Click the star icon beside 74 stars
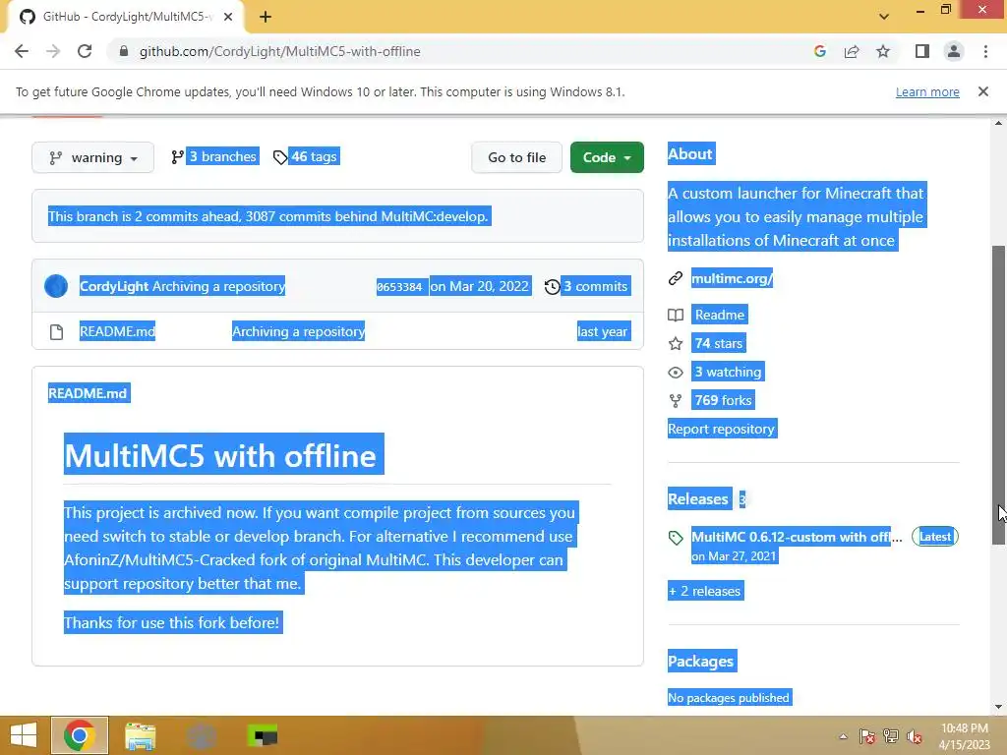1007x755 pixels. coord(675,343)
